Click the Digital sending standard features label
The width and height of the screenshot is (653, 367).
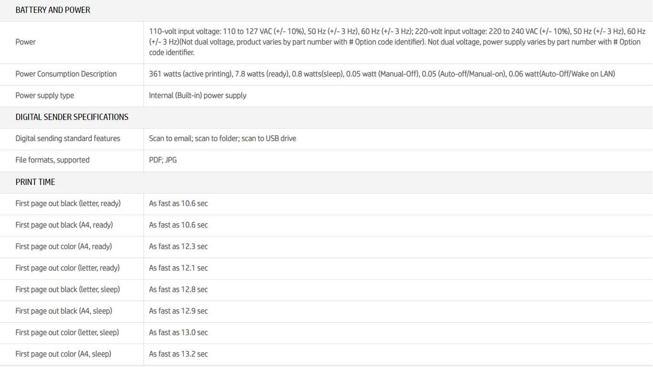coord(67,139)
